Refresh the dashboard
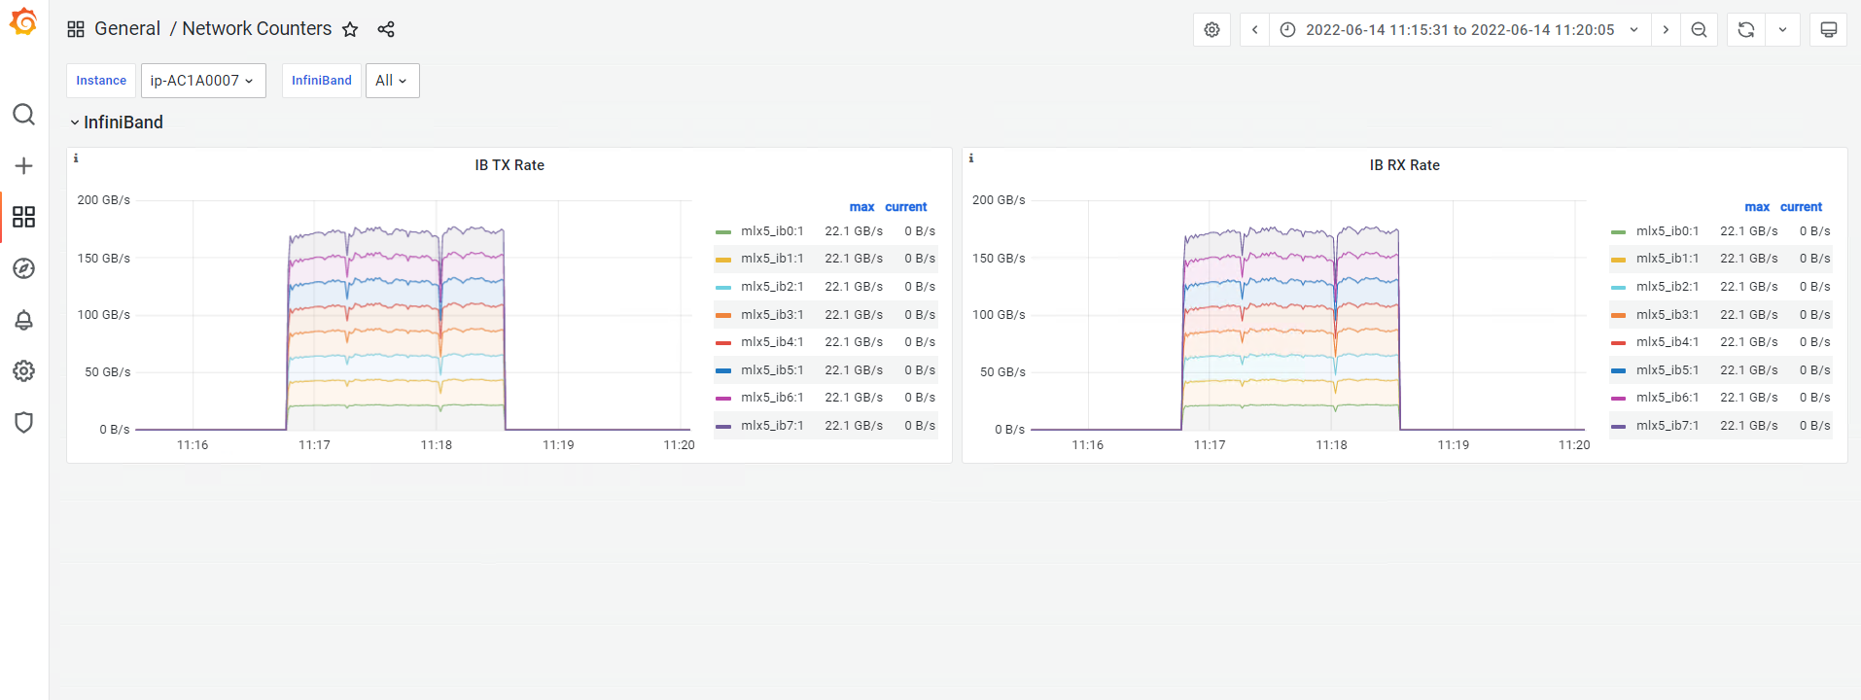 click(x=1746, y=29)
